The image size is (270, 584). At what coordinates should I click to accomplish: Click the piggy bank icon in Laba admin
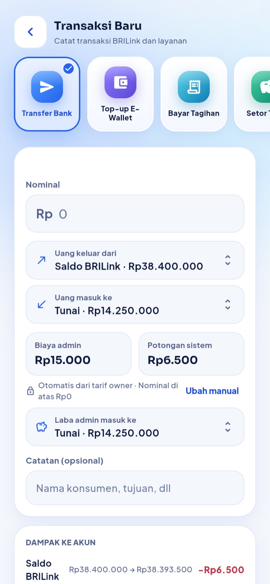point(41,427)
